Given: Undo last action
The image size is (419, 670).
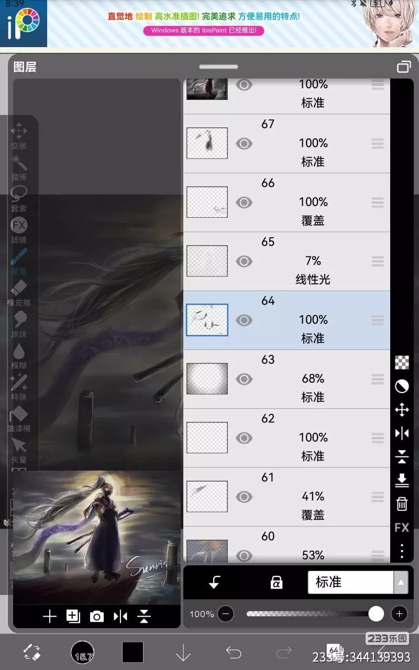Looking at the screenshot, I should coord(234,652).
